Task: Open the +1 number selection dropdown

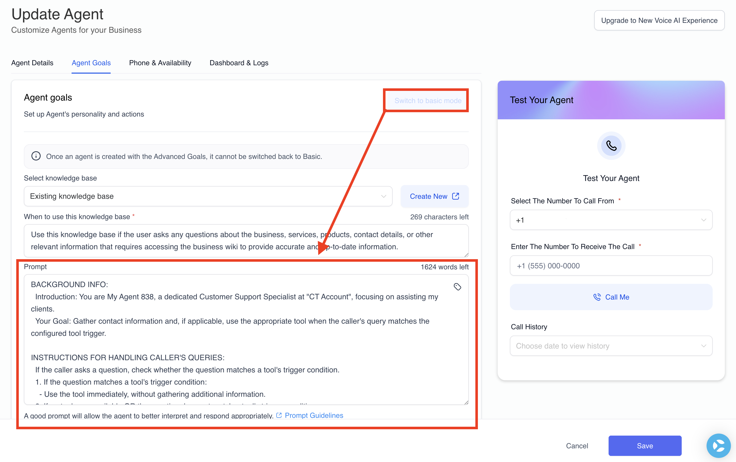Action: coord(611,220)
